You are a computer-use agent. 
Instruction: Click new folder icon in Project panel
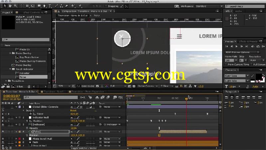(x=8, y=87)
